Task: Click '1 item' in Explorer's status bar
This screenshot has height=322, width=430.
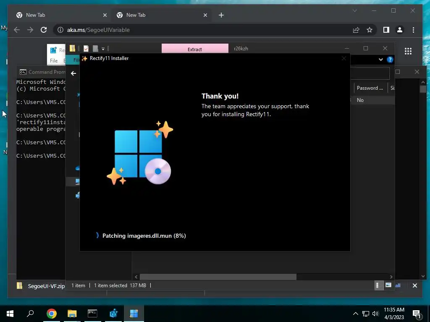Action: (78, 285)
